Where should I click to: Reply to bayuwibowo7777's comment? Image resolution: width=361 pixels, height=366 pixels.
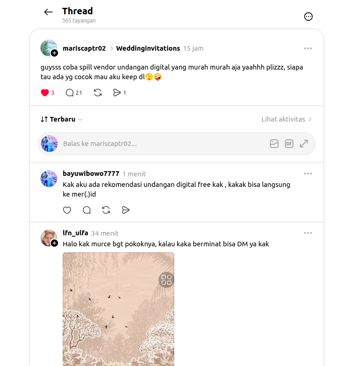pyautogui.click(x=87, y=210)
